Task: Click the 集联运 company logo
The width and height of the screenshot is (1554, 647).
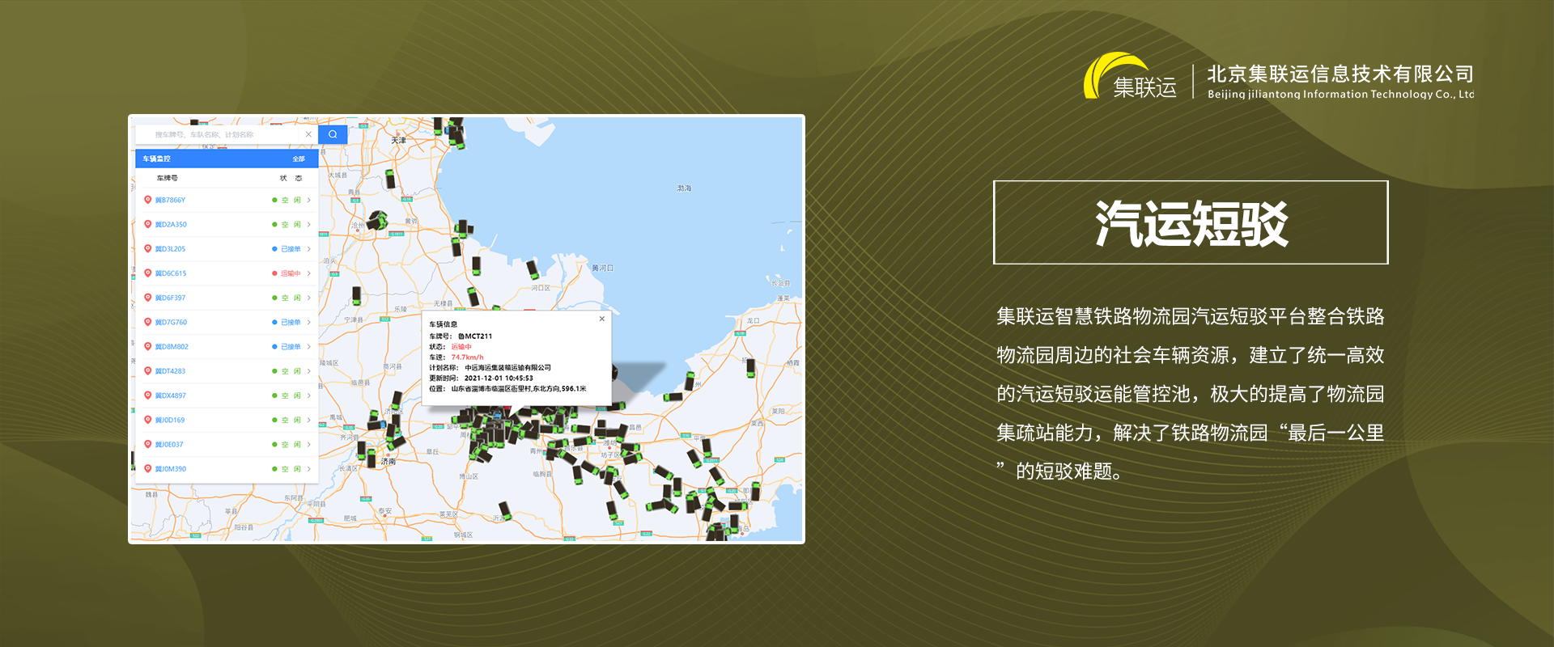Action: (1131, 78)
